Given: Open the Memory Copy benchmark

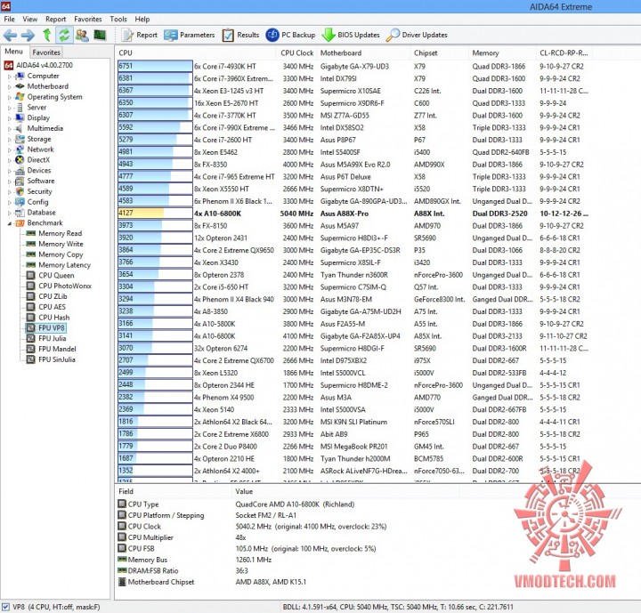Looking at the screenshot, I should (61, 254).
